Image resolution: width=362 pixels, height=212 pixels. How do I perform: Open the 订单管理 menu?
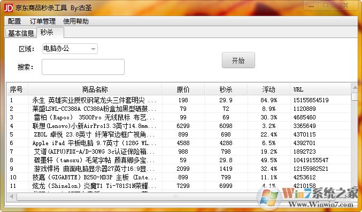pyautogui.click(x=43, y=21)
